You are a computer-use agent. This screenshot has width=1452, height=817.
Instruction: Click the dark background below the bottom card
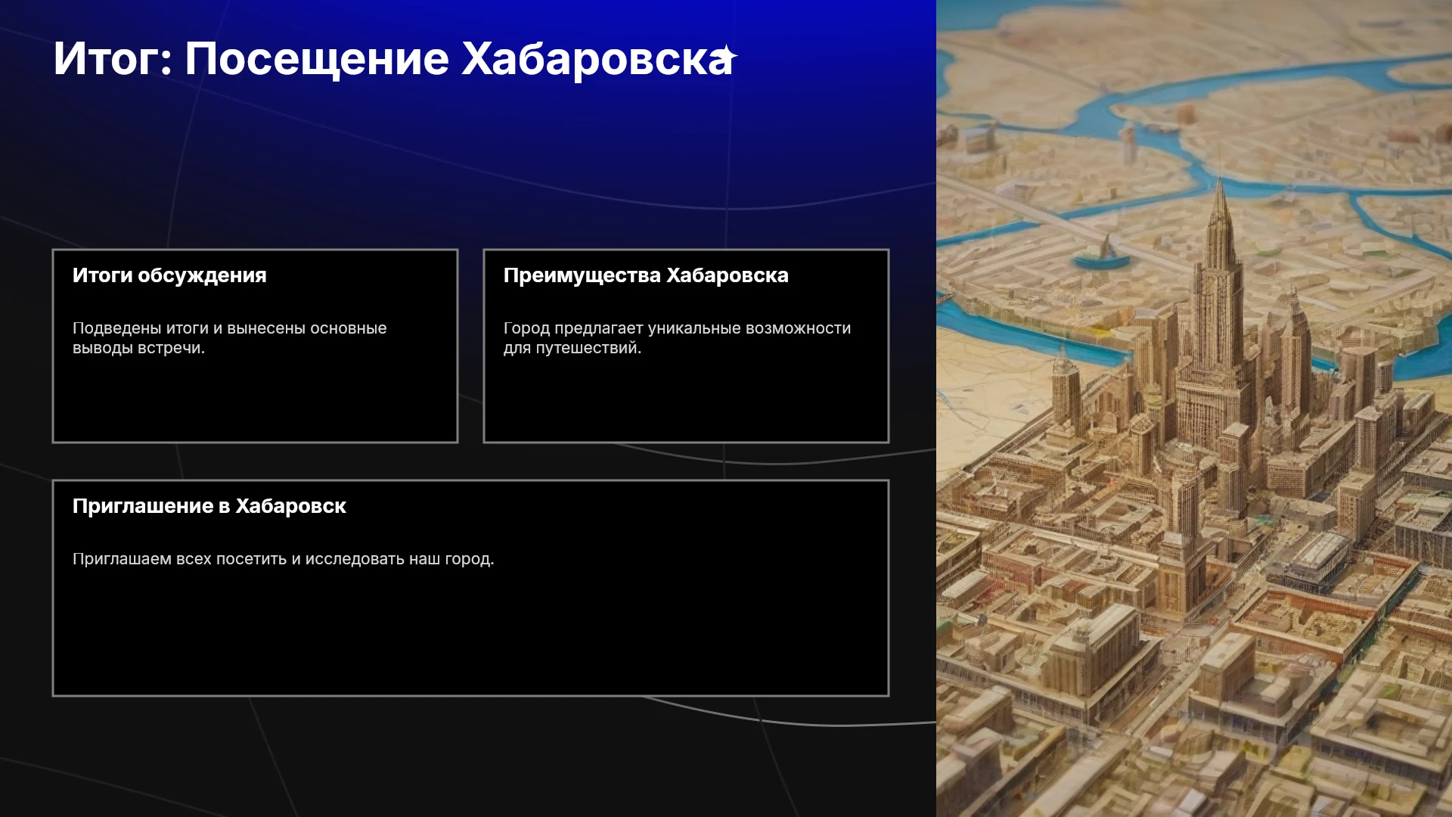pyautogui.click(x=469, y=756)
